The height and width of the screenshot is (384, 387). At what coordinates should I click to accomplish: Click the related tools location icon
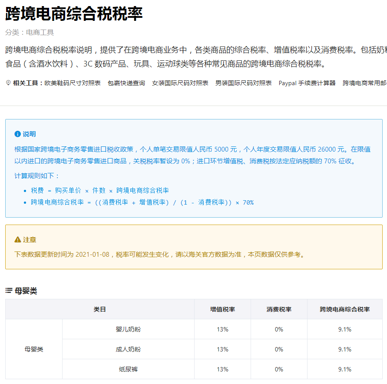(8, 83)
